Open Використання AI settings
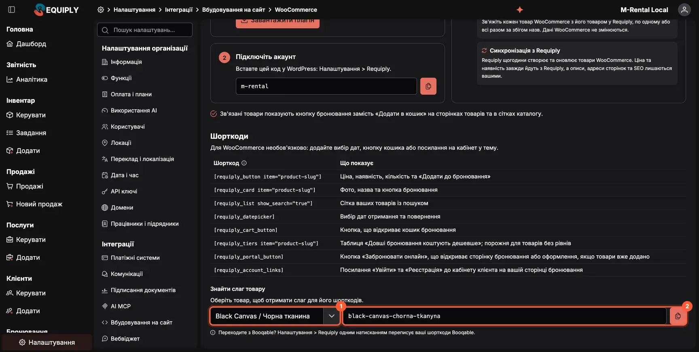Image resolution: width=699 pixels, height=352 pixels. 129,110
